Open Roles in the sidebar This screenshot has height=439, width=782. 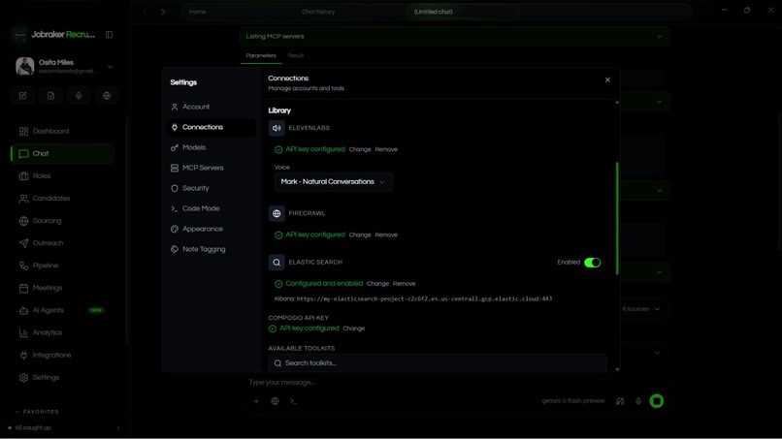[62, 176]
